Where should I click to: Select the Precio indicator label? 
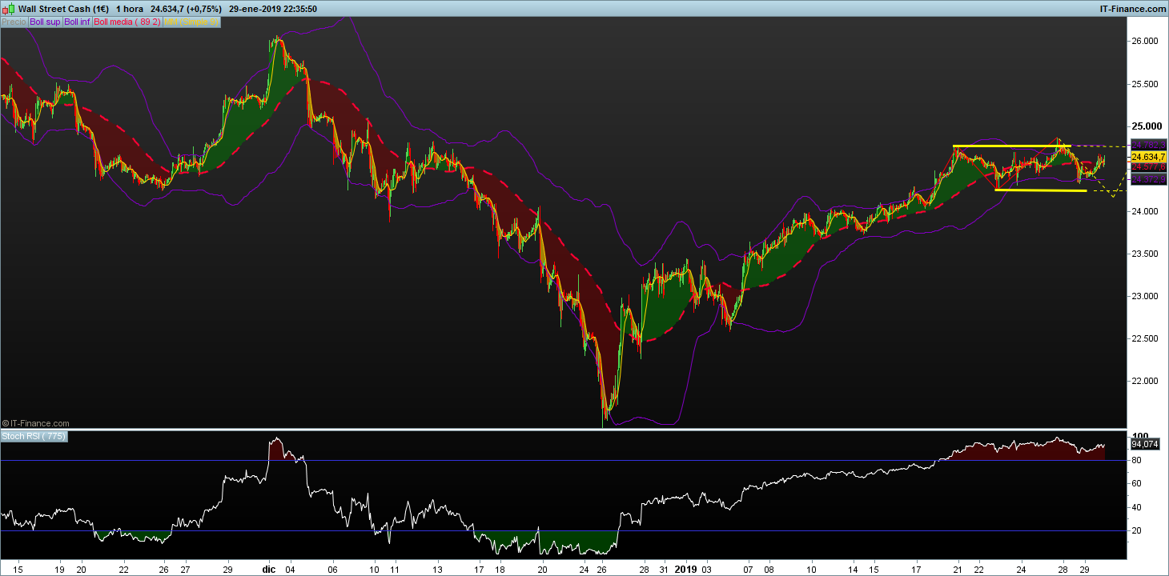coord(14,22)
